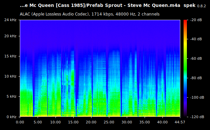Click the '10:00' time axis label
Viewport: 210px width, 130px height.
[55, 122]
